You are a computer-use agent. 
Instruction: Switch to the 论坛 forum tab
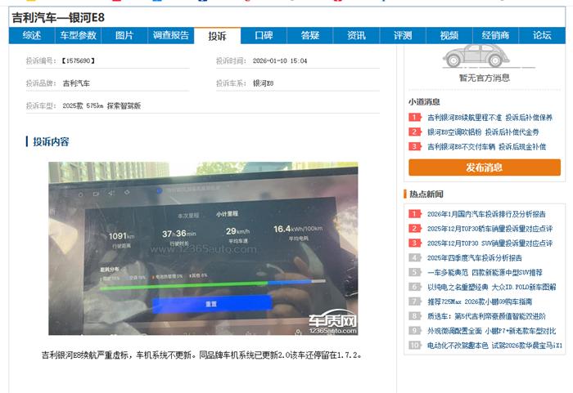tap(542, 35)
